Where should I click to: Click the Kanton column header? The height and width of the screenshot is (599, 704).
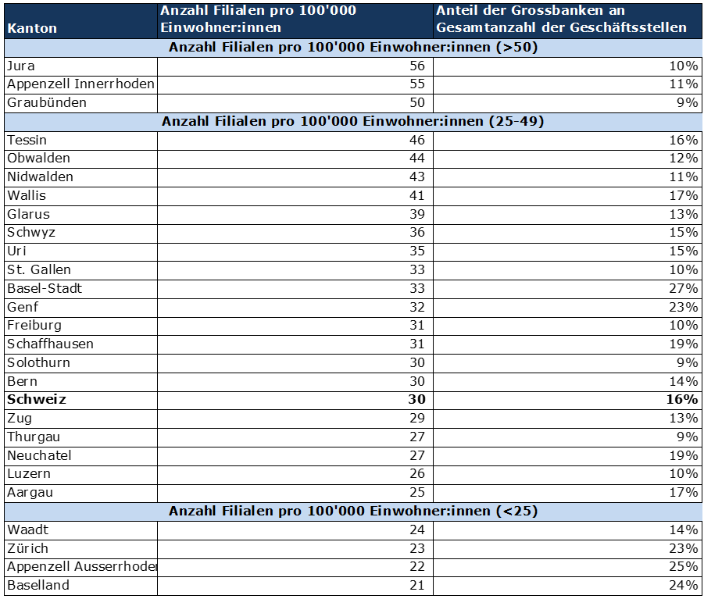click(32, 28)
